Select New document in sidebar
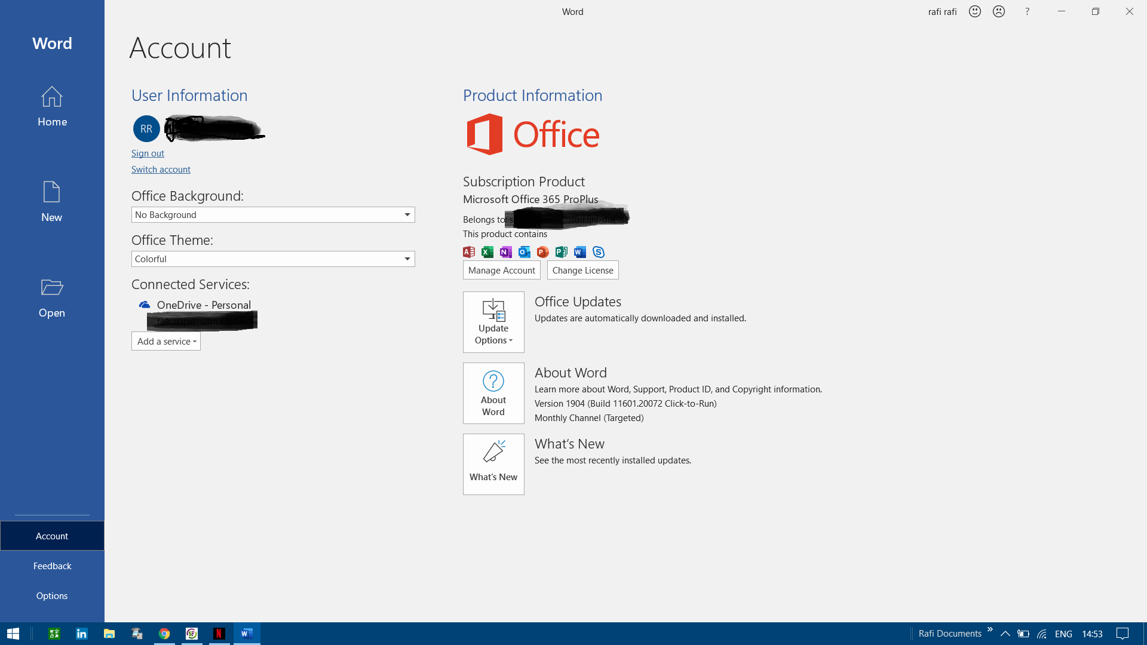The width and height of the screenshot is (1147, 645). (x=52, y=202)
